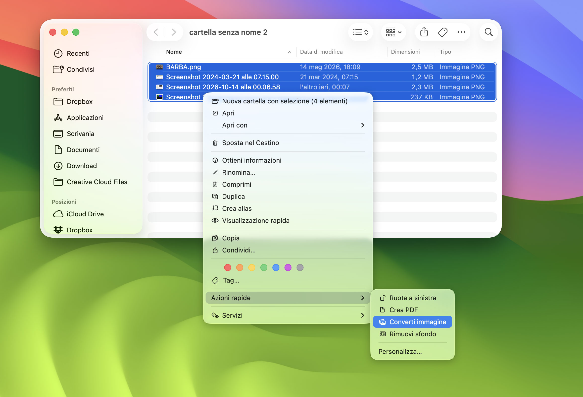This screenshot has height=397, width=583.
Task: Apply the red color tag
Action: (227, 268)
